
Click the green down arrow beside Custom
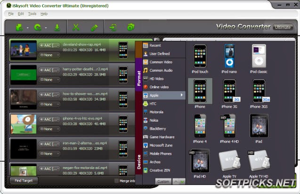coord(182,181)
